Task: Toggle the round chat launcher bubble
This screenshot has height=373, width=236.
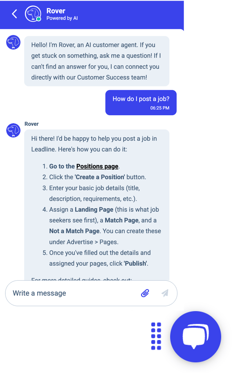Action: point(196,336)
